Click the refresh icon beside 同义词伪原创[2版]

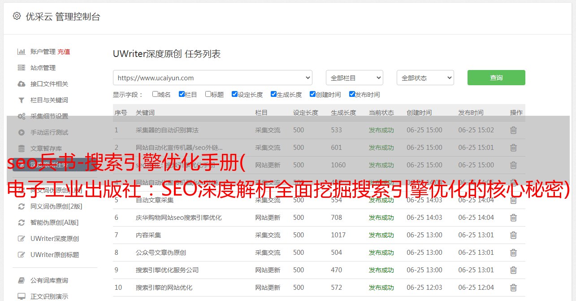click(x=21, y=206)
